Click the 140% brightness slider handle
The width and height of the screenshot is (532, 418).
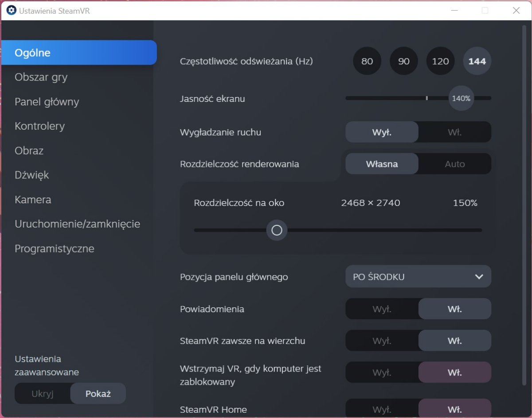pyautogui.click(x=461, y=98)
